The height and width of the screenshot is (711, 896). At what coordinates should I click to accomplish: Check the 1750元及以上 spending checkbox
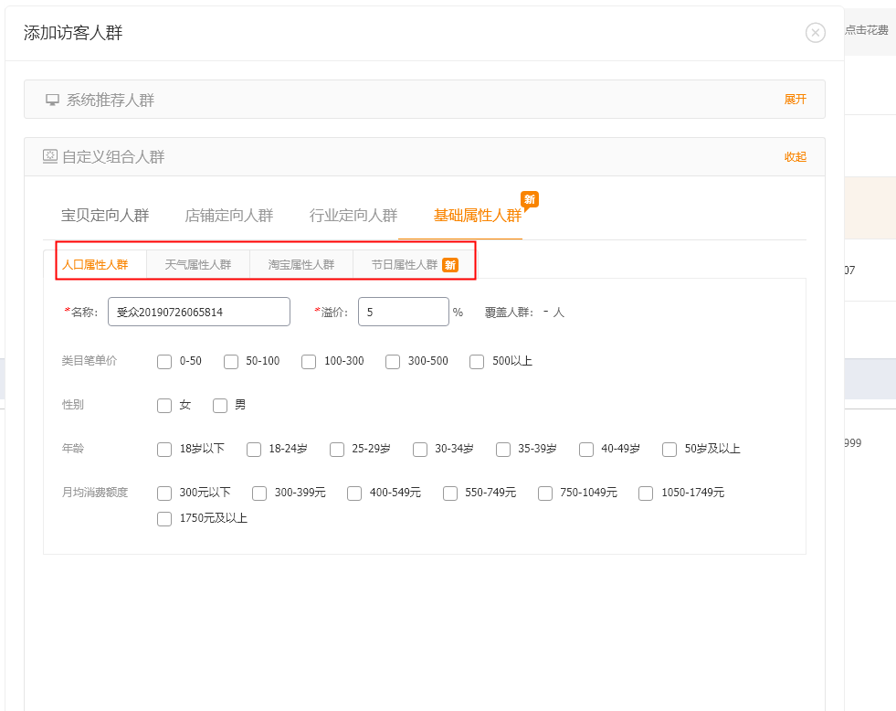point(164,519)
